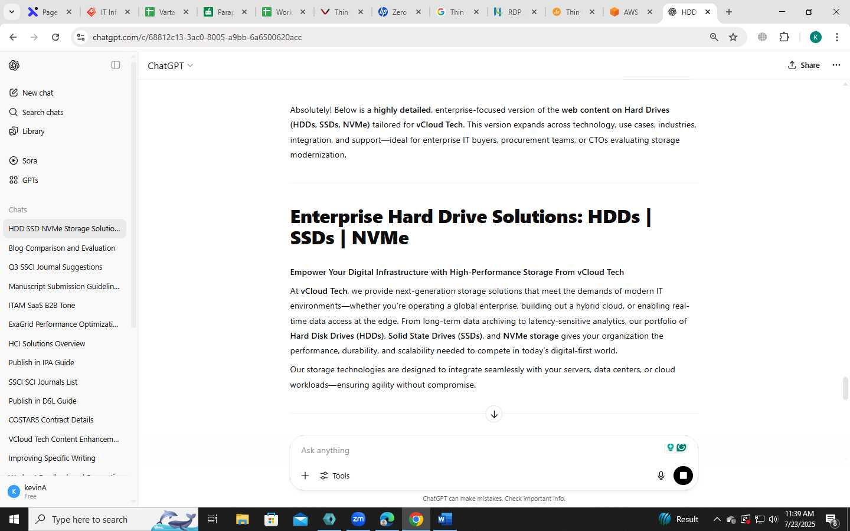Image resolution: width=850 pixels, height=531 pixels.
Task: Collapse the sidebar with the panel toggle icon
Action: 116,65
